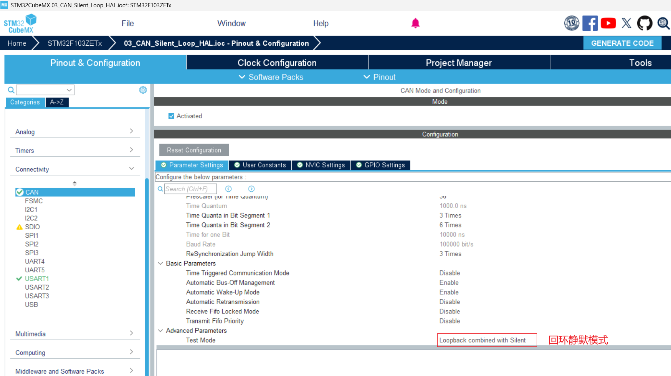671x376 pixels.
Task: Click the Automatic Retransmission Disable value
Action: (450, 302)
